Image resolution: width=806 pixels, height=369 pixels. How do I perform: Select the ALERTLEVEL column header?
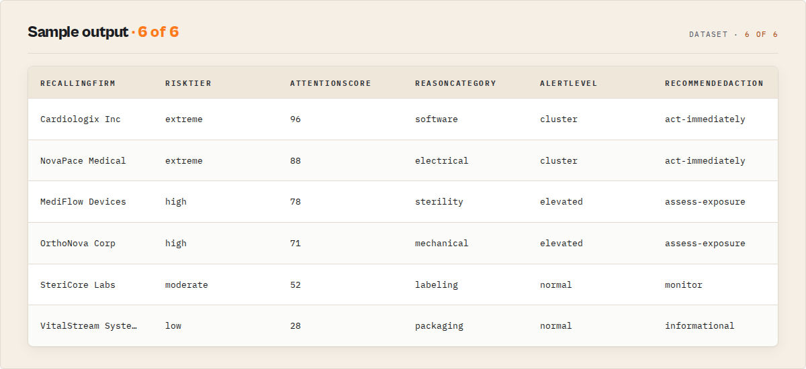point(569,83)
